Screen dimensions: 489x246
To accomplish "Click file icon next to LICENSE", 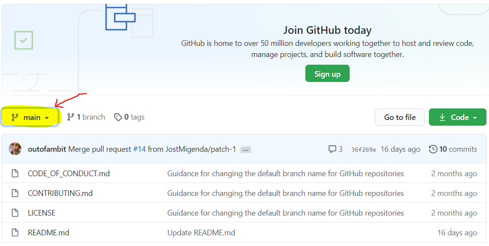I will pyautogui.click(x=15, y=213).
